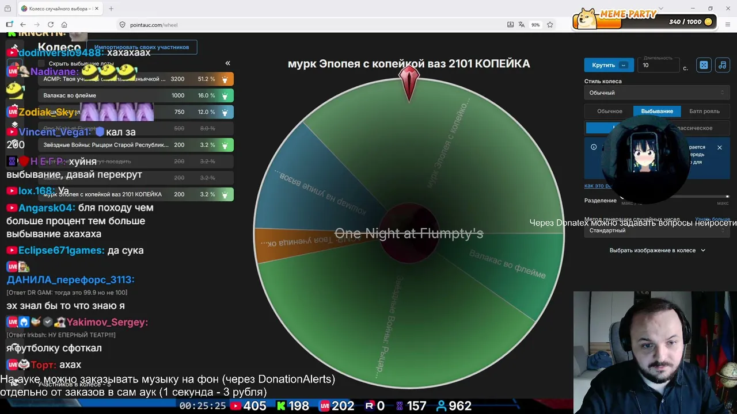Toggle 'Скрыть выбывшие лоты' checkbox

41,64
